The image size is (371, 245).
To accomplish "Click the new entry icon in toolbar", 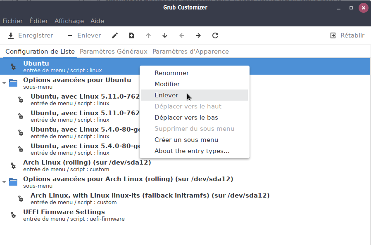I will 131,35.
